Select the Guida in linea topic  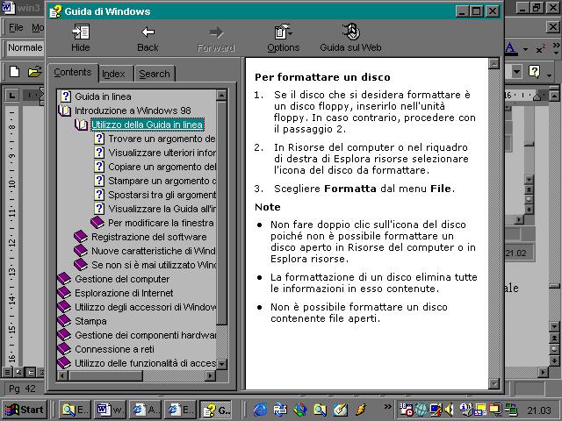click(103, 96)
